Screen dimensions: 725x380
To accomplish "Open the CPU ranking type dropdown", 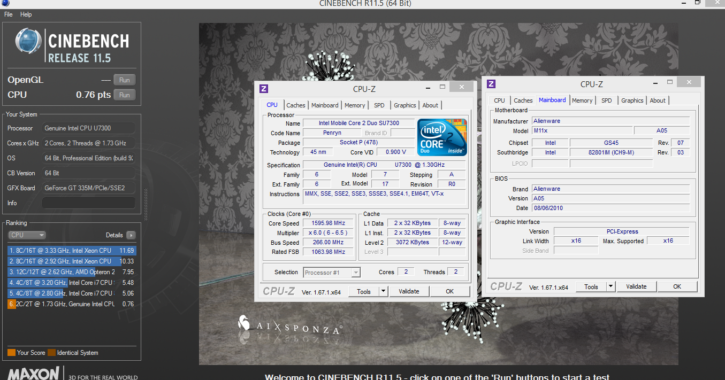I will click(x=27, y=235).
